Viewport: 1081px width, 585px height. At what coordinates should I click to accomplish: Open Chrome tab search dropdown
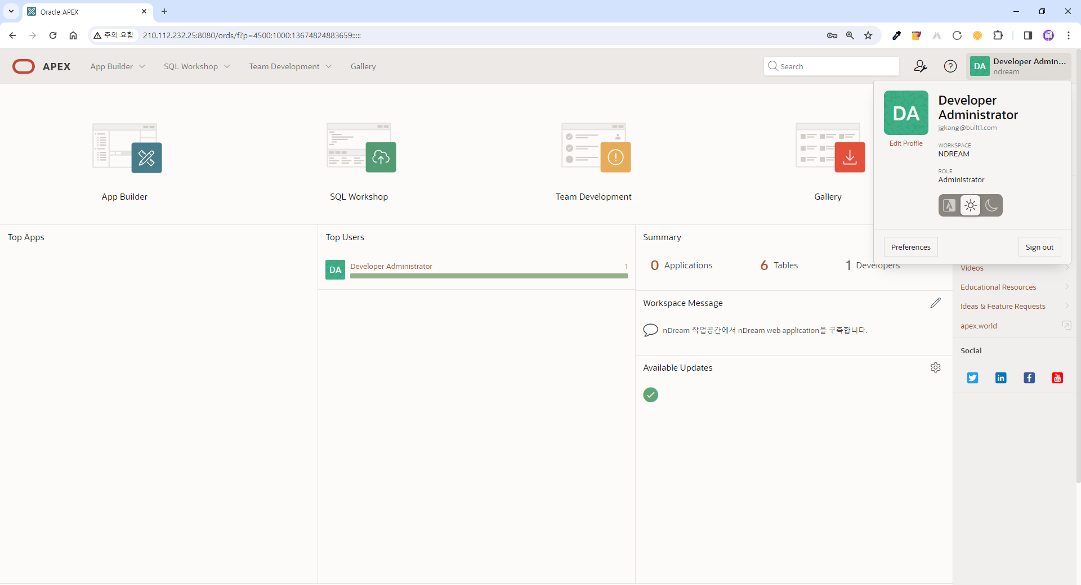(11, 11)
